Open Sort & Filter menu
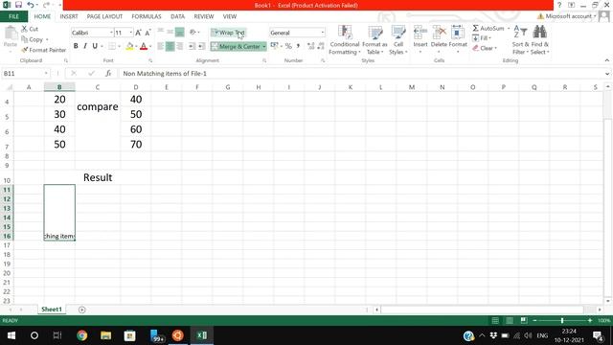613x345 pixels. click(520, 40)
